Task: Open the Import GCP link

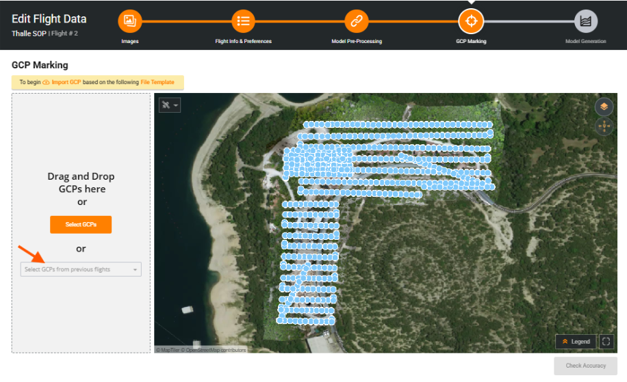Action: click(66, 82)
